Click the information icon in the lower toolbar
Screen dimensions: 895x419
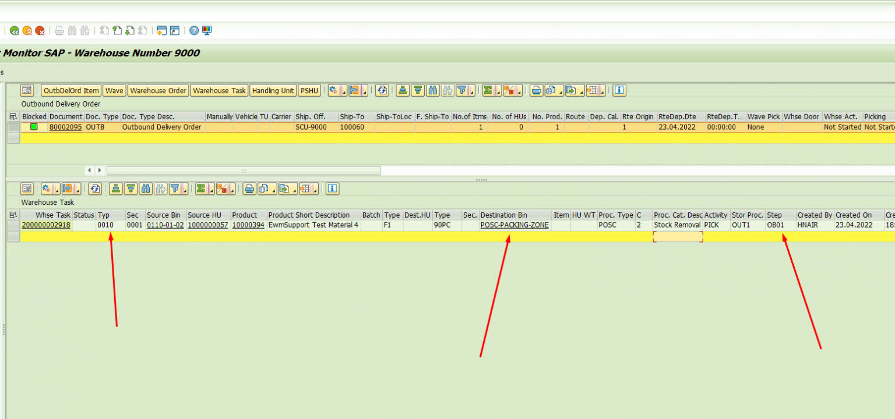click(332, 189)
